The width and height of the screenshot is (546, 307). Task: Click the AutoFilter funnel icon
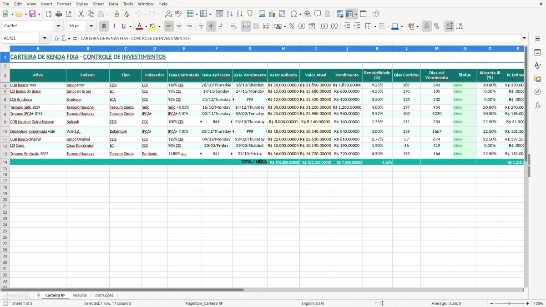click(249, 14)
